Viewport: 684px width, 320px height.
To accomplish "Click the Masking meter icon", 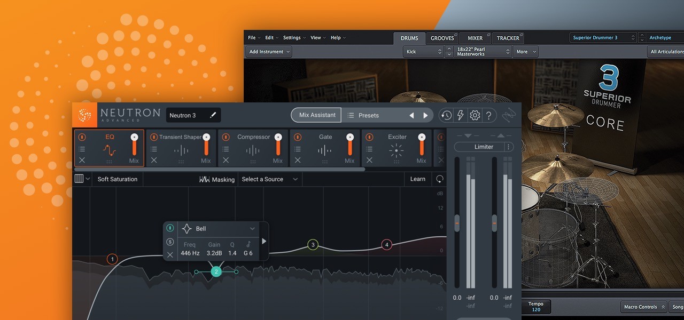I will click(204, 179).
